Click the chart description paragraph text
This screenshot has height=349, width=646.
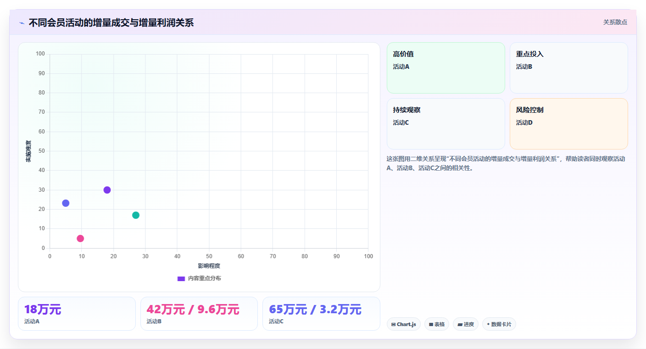[x=506, y=163]
